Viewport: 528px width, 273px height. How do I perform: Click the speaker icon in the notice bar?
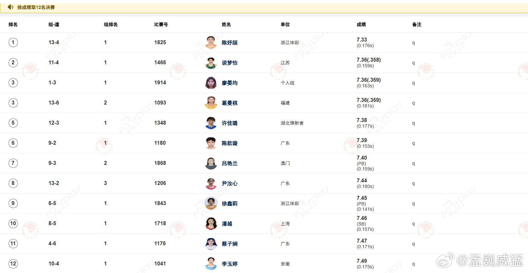click(11, 7)
